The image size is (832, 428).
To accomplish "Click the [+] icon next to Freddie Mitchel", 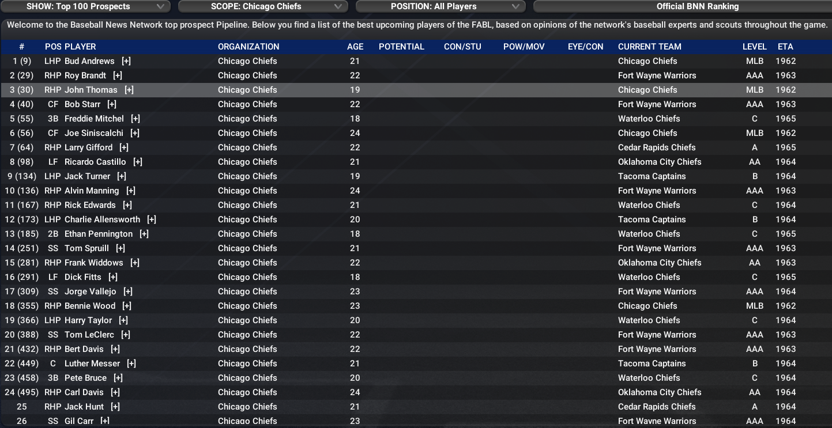I will (135, 119).
